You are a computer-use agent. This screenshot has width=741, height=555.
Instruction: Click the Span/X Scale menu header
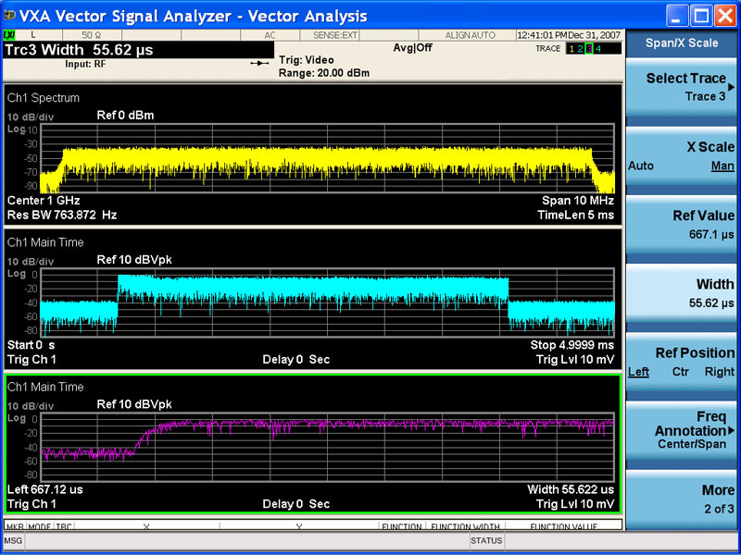coord(682,43)
